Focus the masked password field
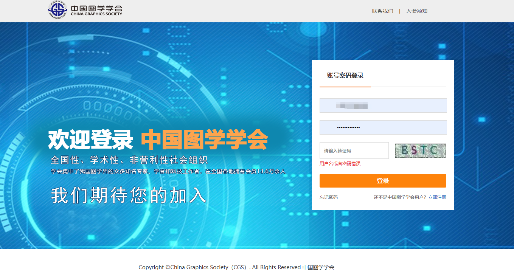 383,127
